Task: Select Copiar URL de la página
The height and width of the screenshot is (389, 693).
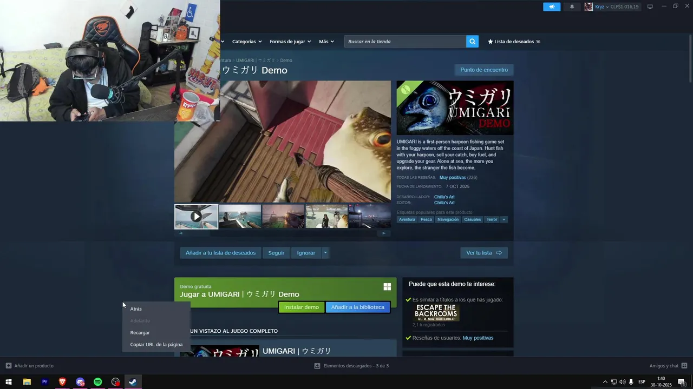Action: click(x=156, y=345)
